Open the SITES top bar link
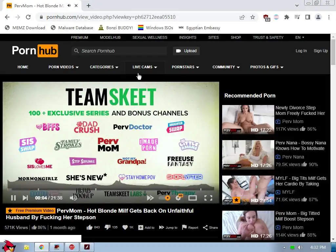This screenshot has height=252, width=336. click(x=213, y=37)
